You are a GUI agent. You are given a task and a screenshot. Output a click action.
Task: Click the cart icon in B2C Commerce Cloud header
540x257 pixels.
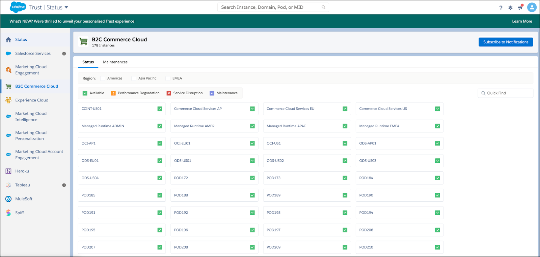pyautogui.click(x=83, y=42)
